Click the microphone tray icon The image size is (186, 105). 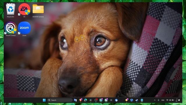158,100
